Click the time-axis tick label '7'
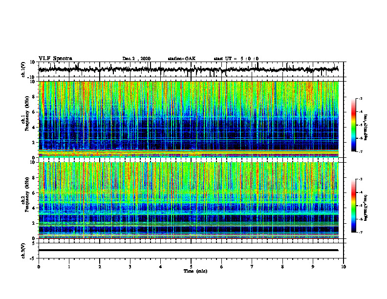Viewport: 387px width, 299px height. pos(252,267)
